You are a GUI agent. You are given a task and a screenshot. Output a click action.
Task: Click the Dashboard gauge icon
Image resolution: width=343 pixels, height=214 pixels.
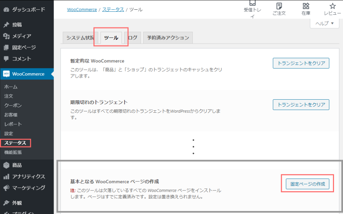(x=6, y=10)
